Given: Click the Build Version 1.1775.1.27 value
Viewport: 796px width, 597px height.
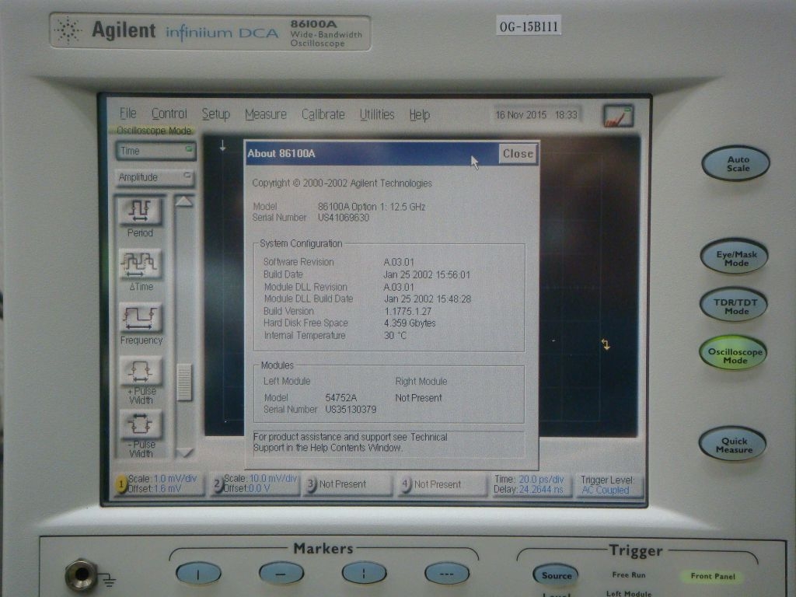Looking at the screenshot, I should click(407, 311).
